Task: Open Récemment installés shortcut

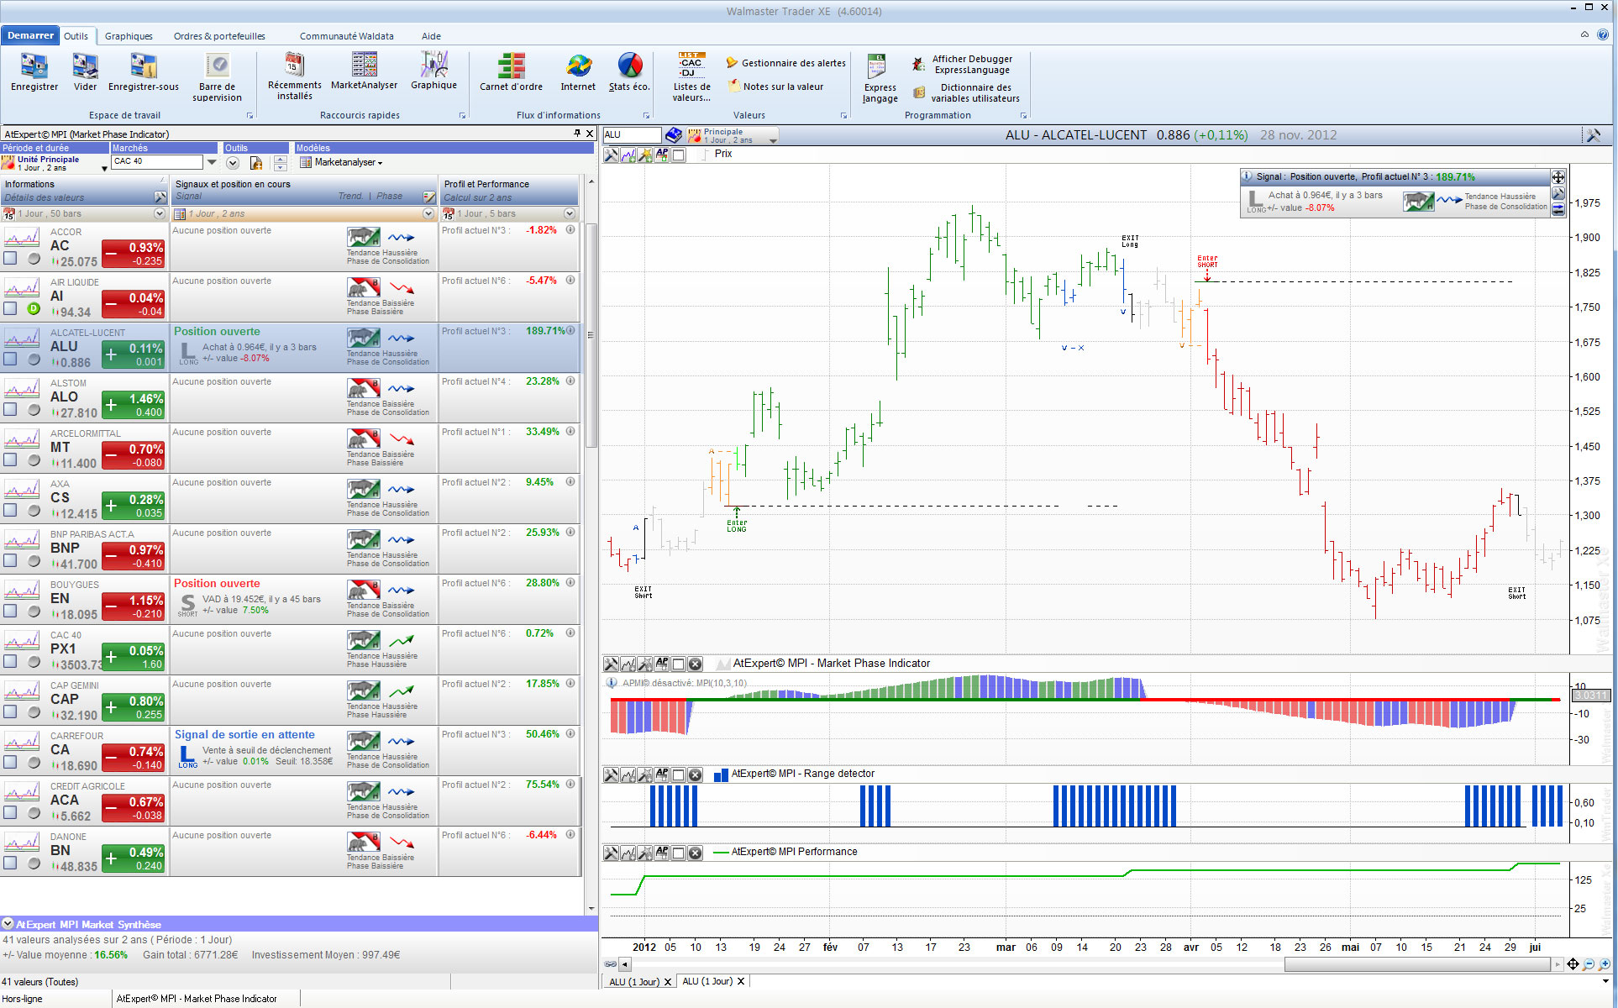Action: coord(294,76)
